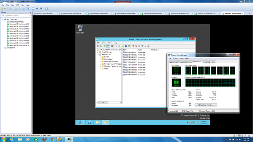
Task: Click the Library search input field
Action: click(16, 15)
